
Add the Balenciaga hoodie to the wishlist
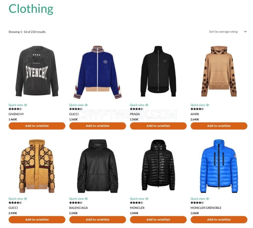coord(98,219)
